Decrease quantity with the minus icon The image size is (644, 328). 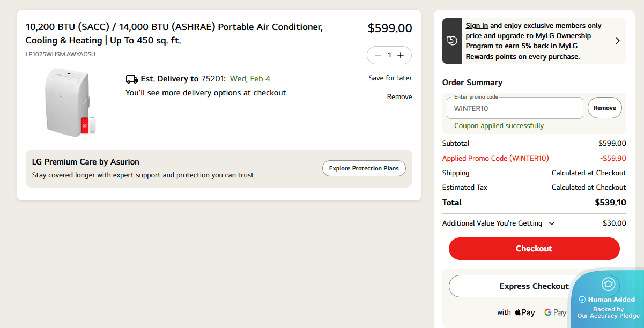378,55
